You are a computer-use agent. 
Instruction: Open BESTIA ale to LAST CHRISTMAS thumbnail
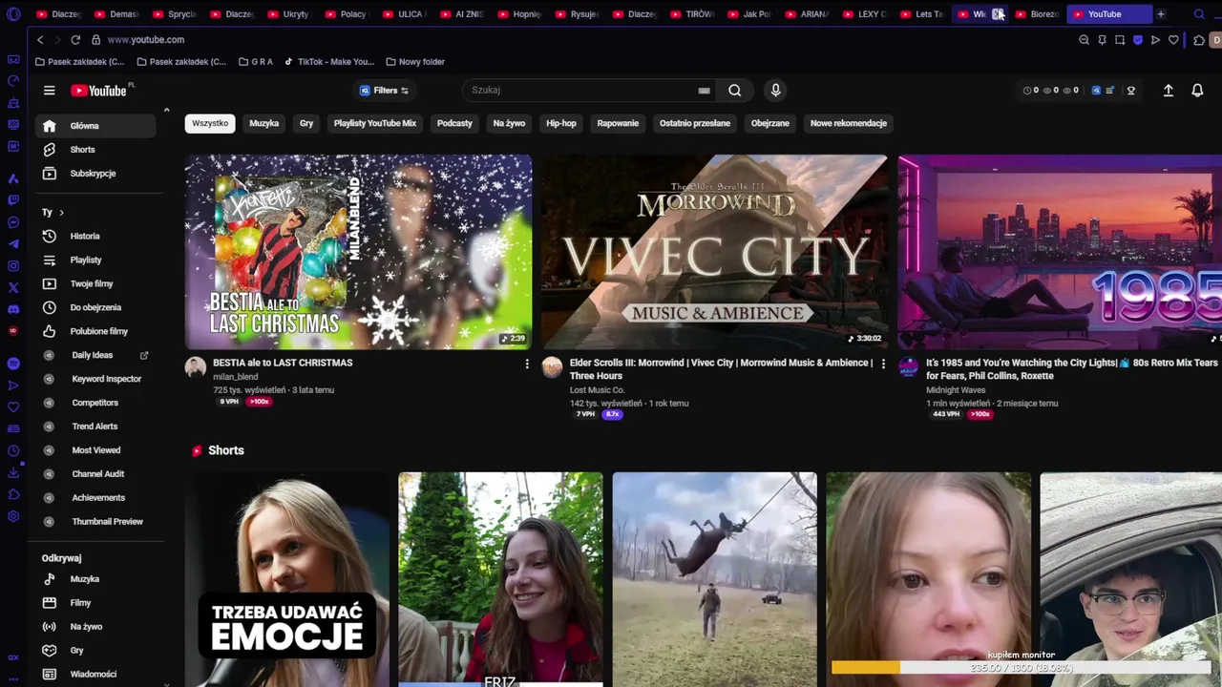click(358, 252)
